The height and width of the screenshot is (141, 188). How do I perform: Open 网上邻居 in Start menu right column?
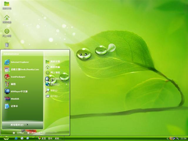[x=53, y=73]
